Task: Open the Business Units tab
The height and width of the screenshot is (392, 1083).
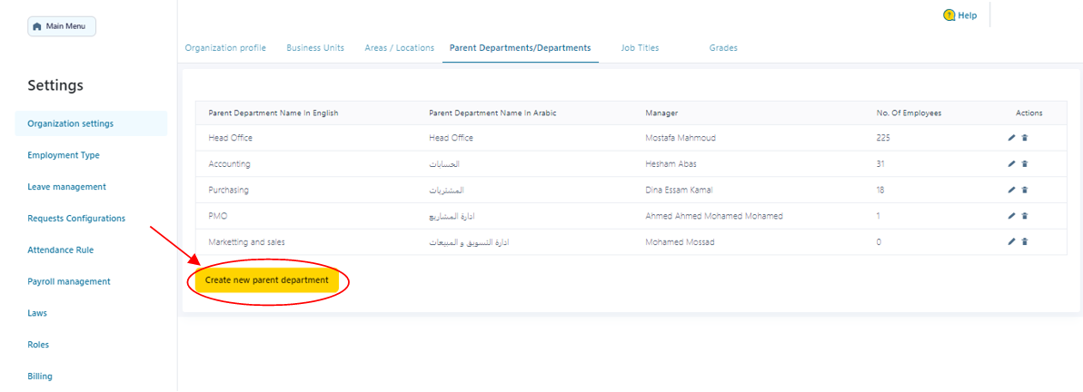Action: (x=315, y=48)
